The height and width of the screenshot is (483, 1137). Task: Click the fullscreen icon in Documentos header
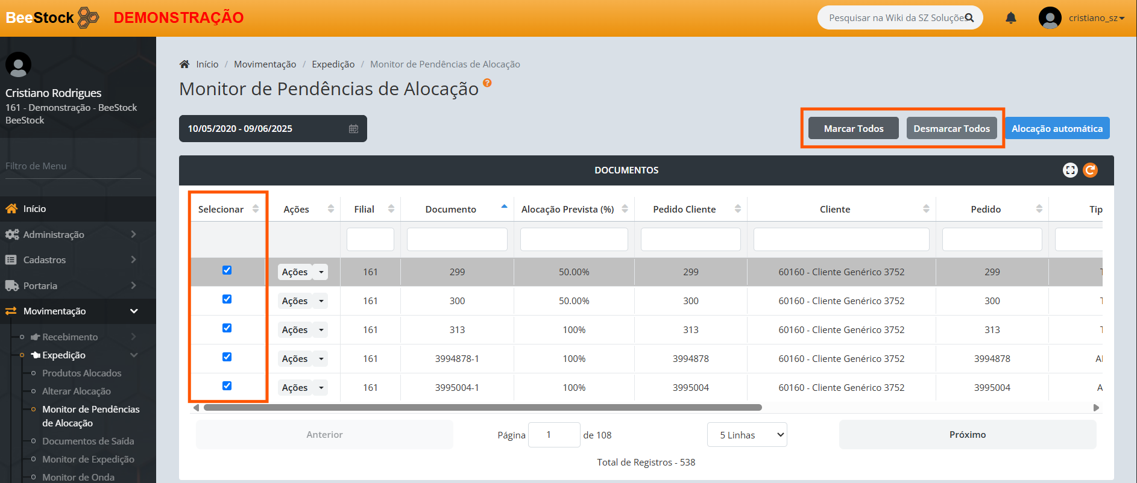tap(1069, 170)
